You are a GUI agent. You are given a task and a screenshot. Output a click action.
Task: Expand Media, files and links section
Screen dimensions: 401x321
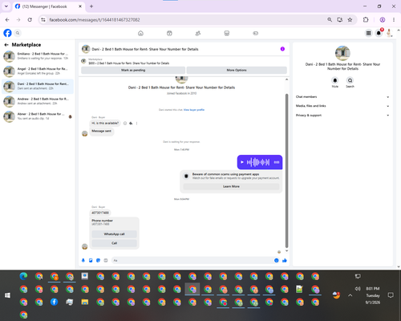342,106
